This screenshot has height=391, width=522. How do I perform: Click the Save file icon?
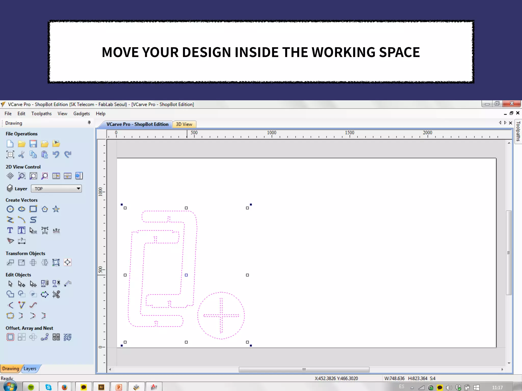(33, 144)
